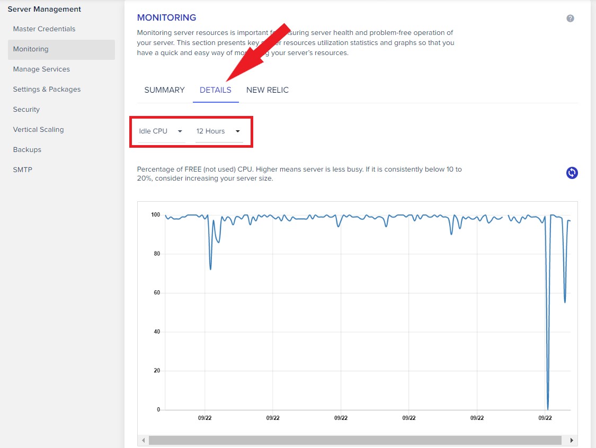Open the Idle CPU metric dropdown
This screenshot has width=596, height=448.
pyautogui.click(x=161, y=131)
